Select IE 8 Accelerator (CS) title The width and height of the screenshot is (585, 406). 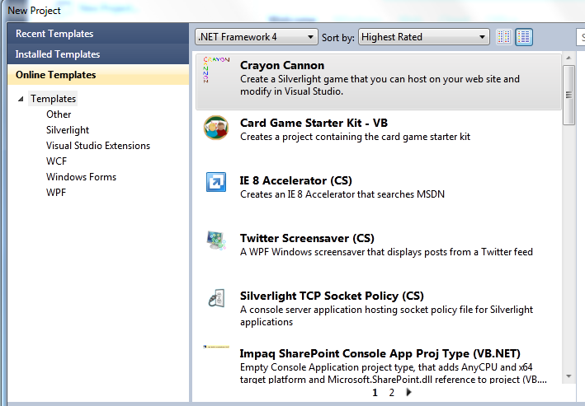[x=296, y=180]
